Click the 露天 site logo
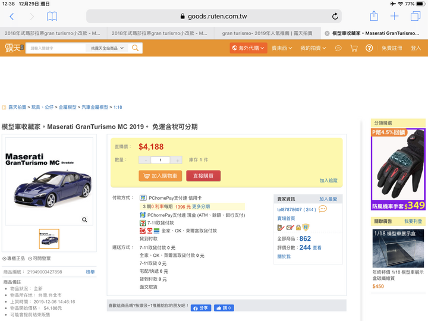 point(14,48)
